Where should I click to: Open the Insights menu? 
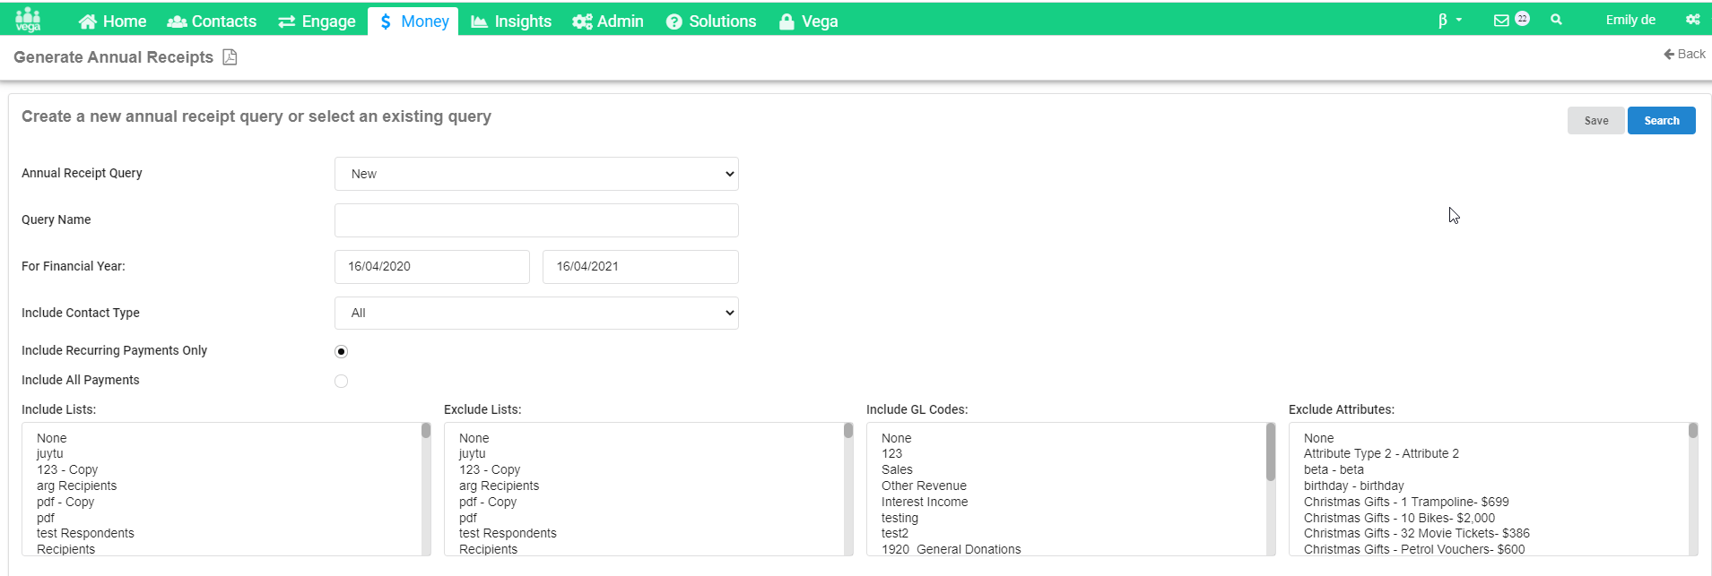511,21
